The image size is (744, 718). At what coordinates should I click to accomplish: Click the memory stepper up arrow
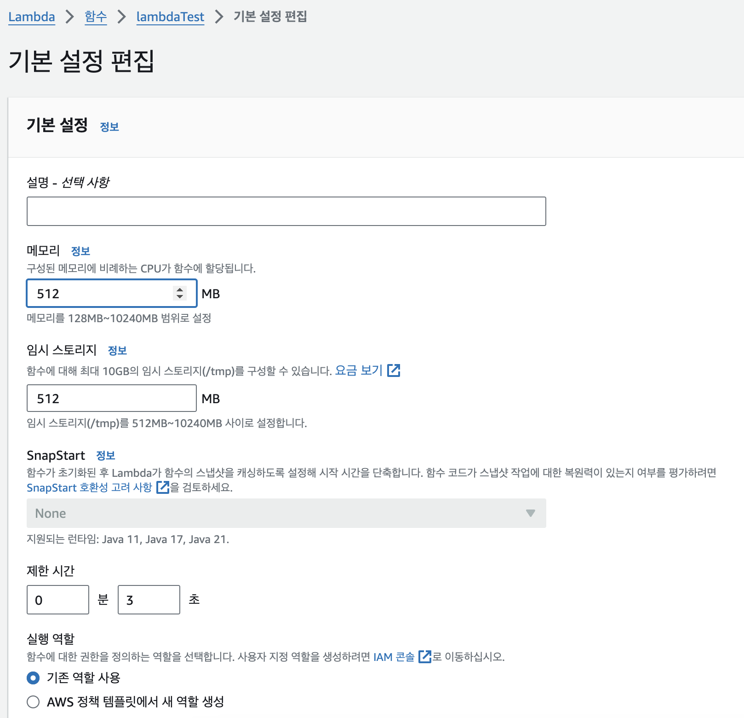point(180,290)
